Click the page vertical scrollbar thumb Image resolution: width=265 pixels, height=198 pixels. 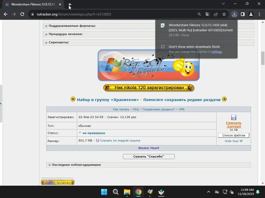[263, 58]
